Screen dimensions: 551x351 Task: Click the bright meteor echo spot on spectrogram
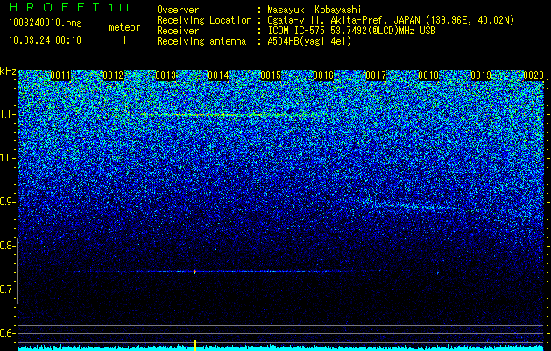(x=195, y=271)
